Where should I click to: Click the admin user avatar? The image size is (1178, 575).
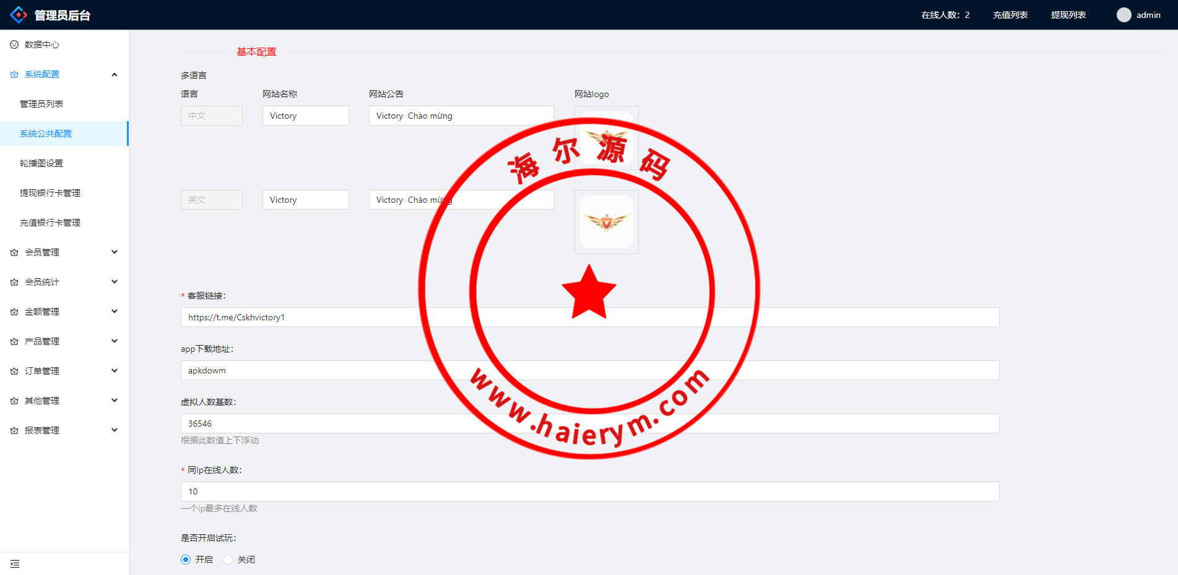[x=1124, y=15]
